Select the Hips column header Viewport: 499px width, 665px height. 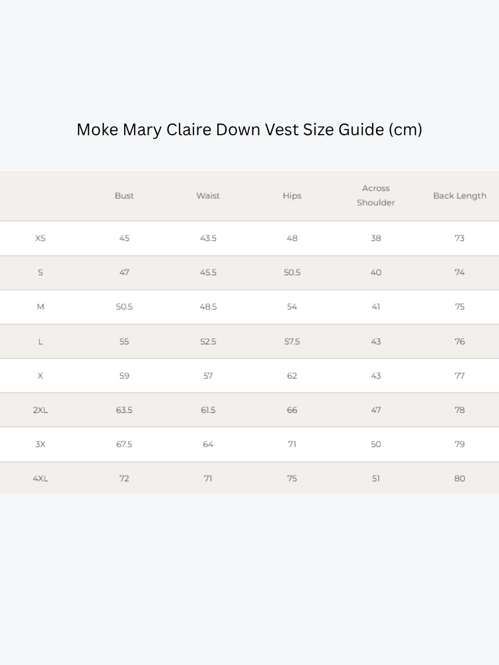[292, 196]
